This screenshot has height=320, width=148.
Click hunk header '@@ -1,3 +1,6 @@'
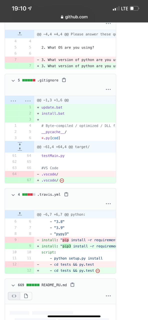(53, 100)
